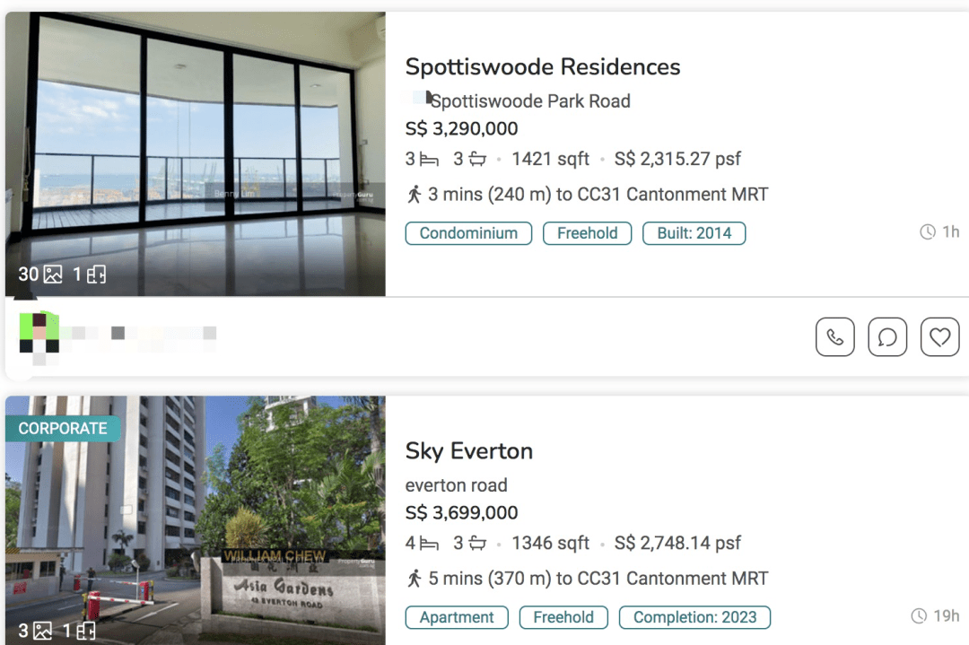This screenshot has width=969, height=645.
Task: Select the Apartment tag
Action: (457, 617)
